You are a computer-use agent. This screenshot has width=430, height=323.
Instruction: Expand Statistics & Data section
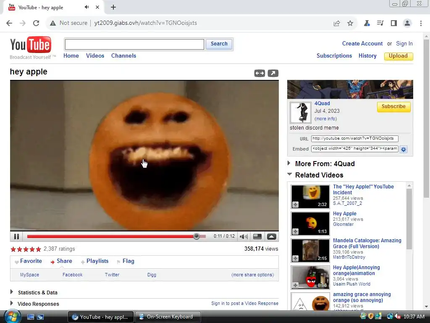point(34,293)
